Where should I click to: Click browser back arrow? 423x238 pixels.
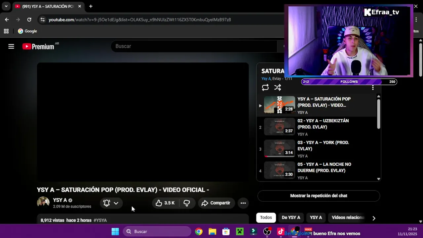tap(7, 20)
